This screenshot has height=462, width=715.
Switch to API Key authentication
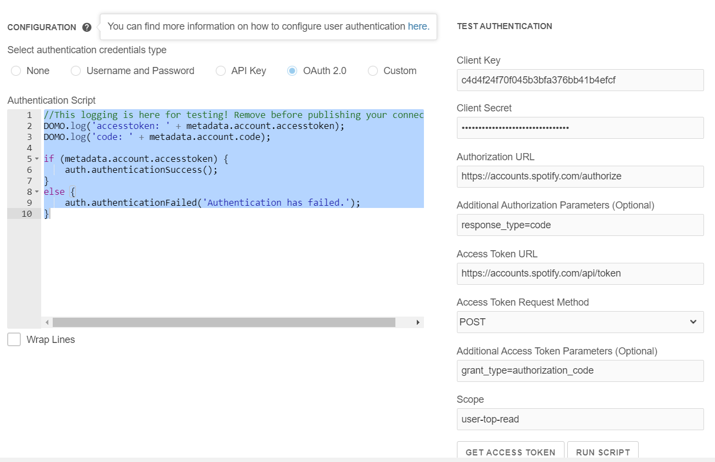tap(221, 71)
